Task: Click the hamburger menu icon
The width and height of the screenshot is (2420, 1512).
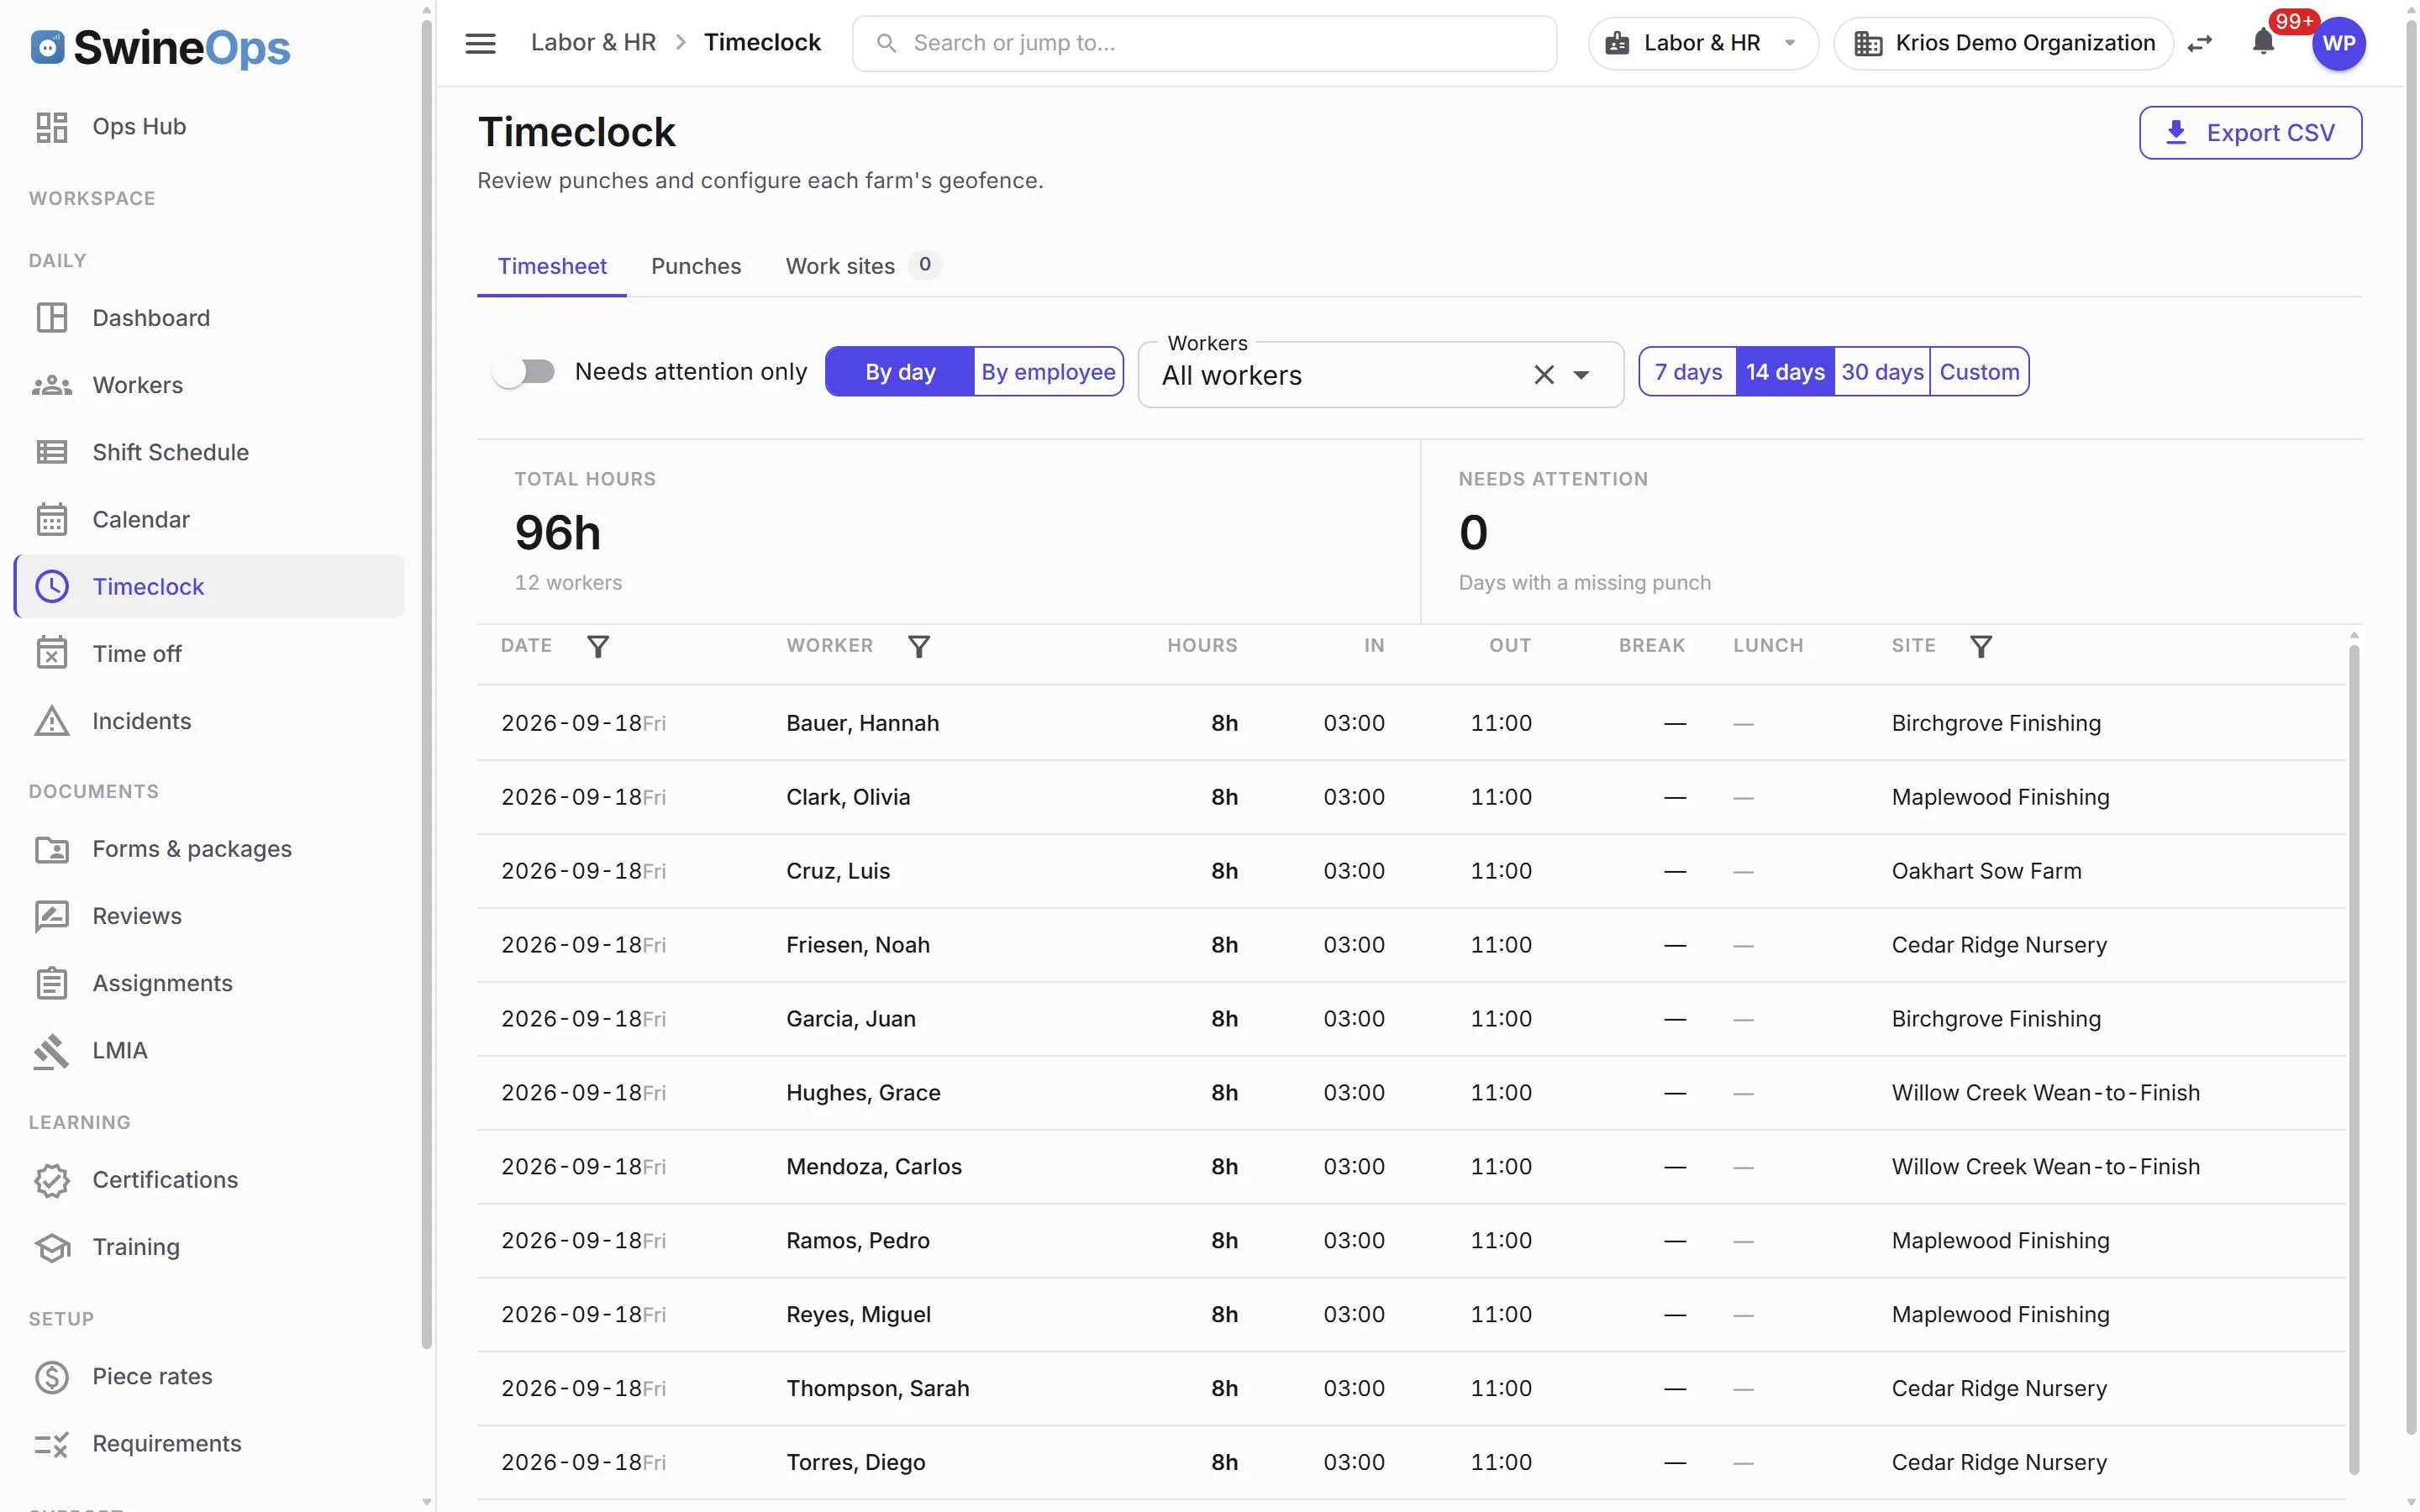Action: [480, 43]
